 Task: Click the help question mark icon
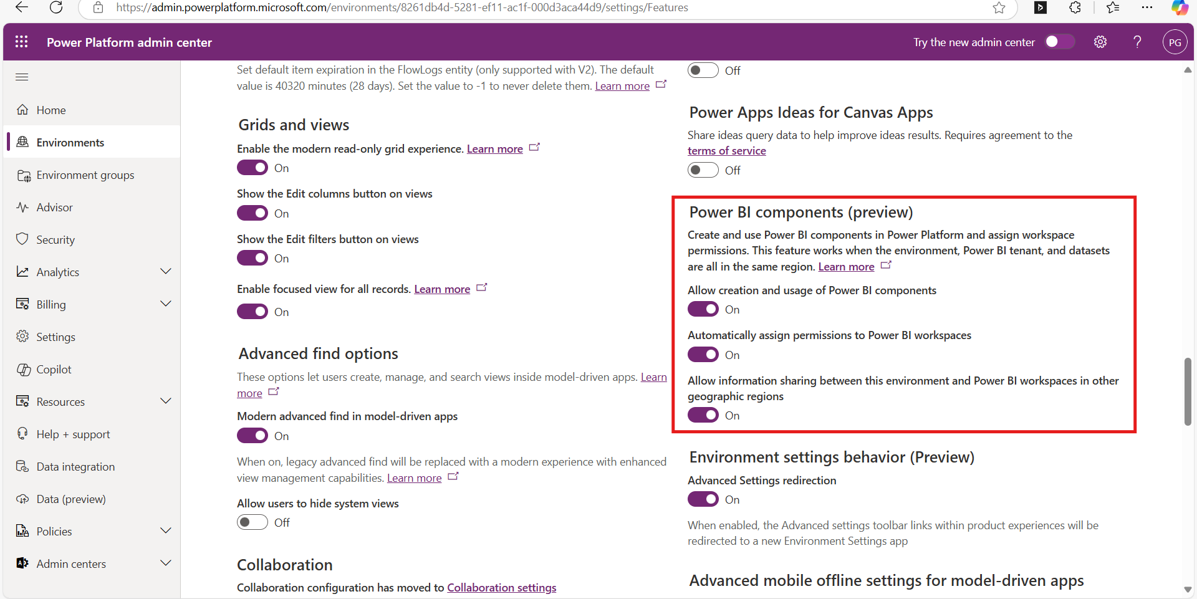[1137, 42]
